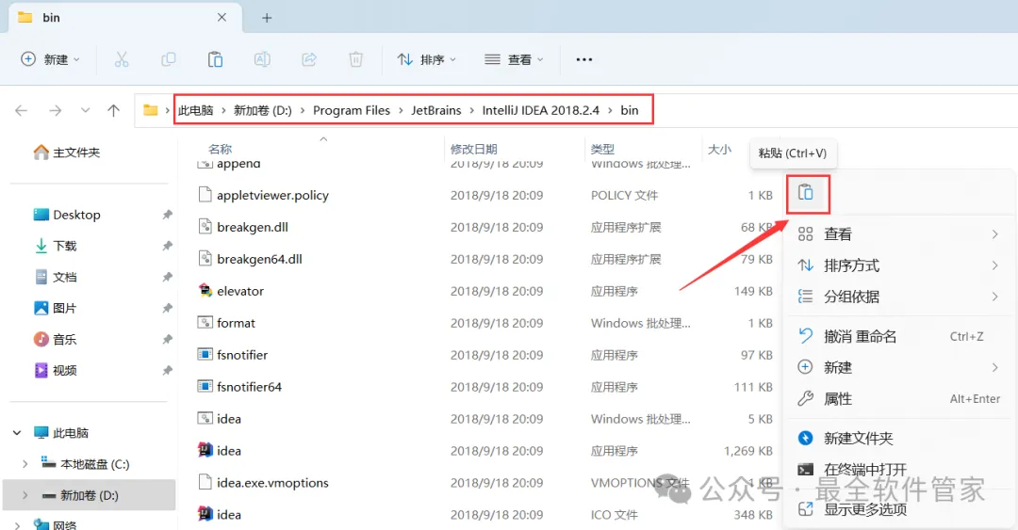Choose 显示更多选项 in context menu
The image size is (1018, 530).
(898, 509)
